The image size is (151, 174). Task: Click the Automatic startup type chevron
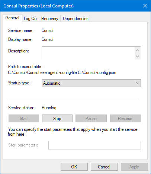click(x=138, y=83)
